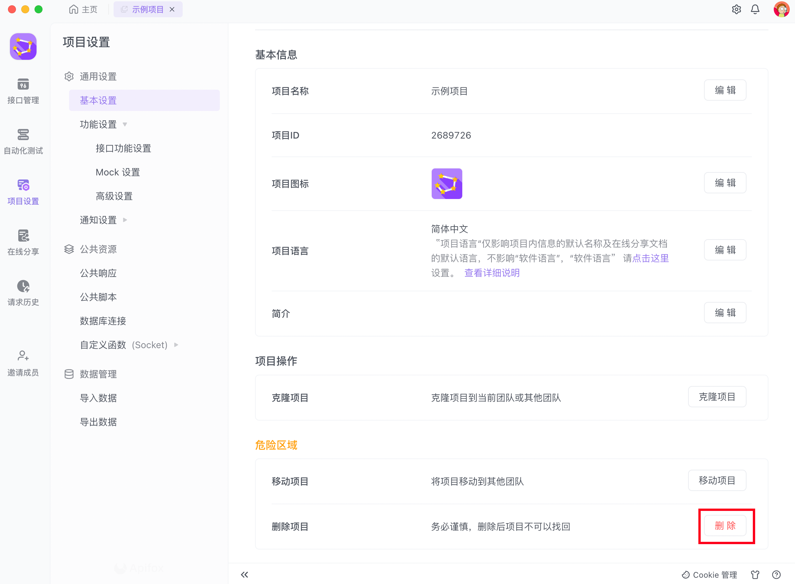Click the red 删除 button
The image size is (795, 584).
coord(725,526)
